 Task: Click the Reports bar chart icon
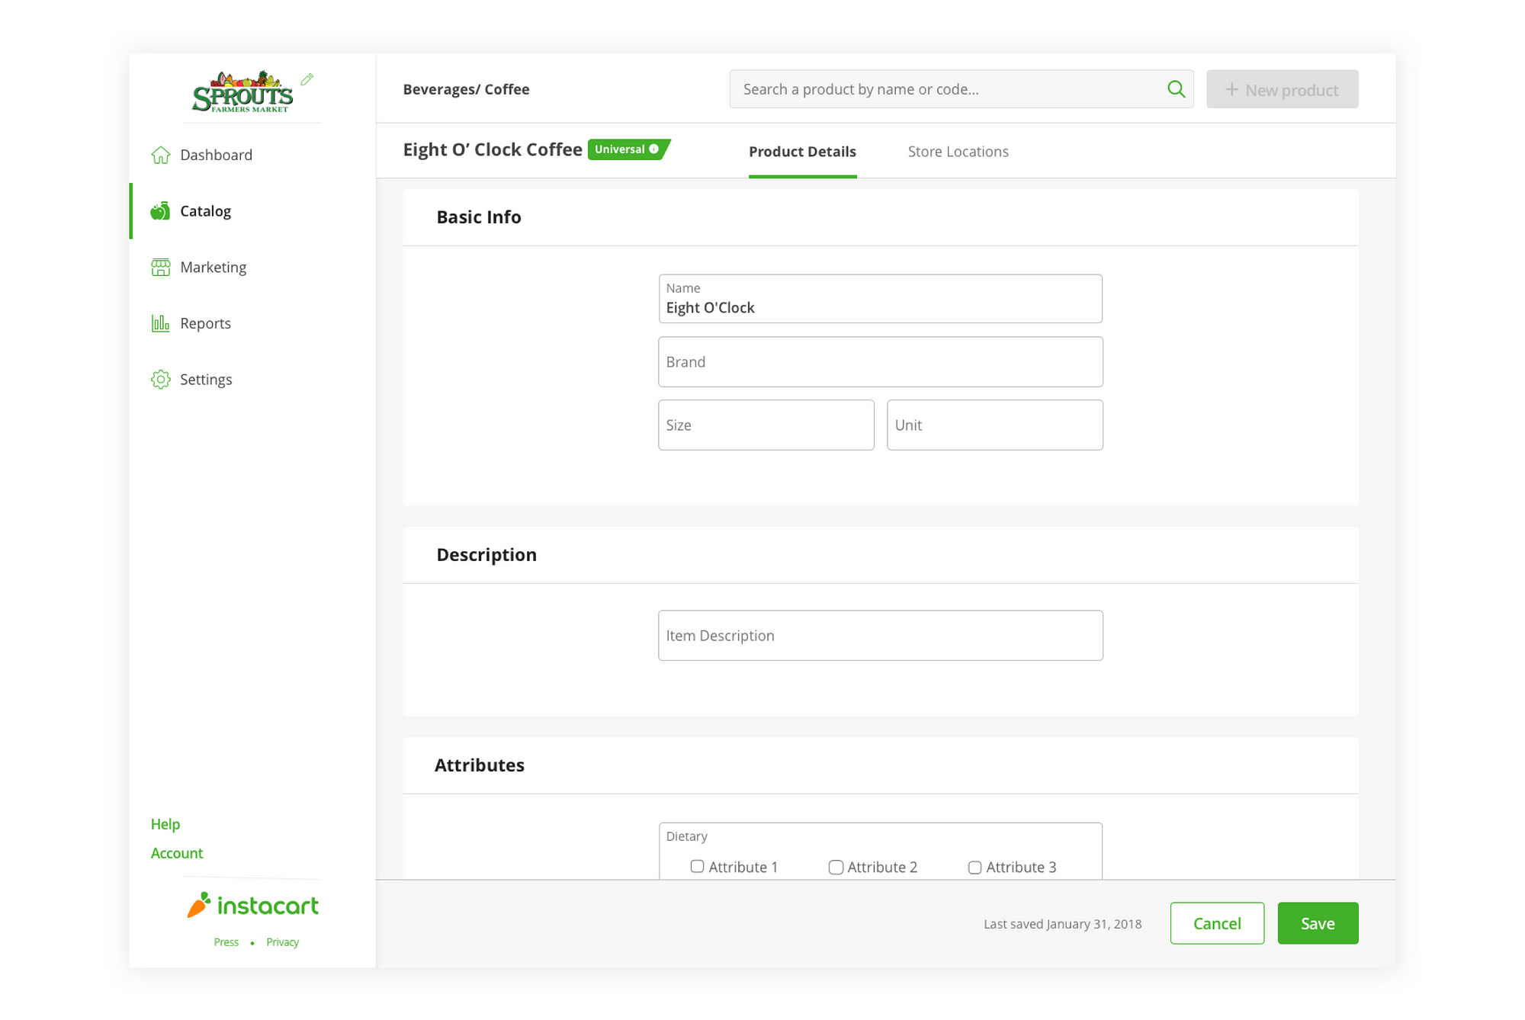[x=160, y=323]
